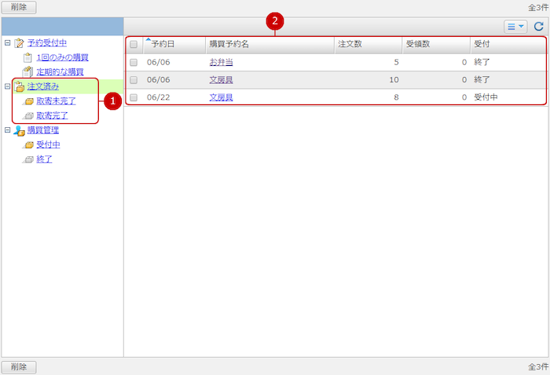Image resolution: width=550 pixels, height=375 pixels.
Task: Click the 購買管理 user icon
Action: (19, 130)
